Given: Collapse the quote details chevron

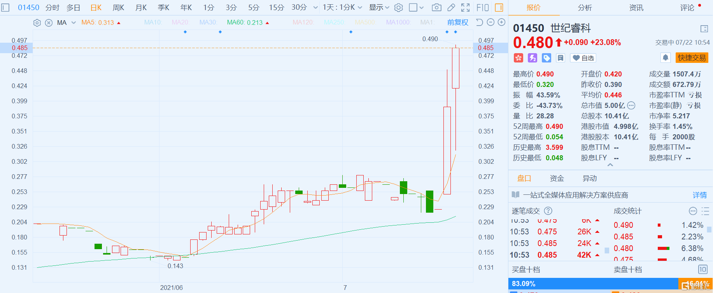Looking at the screenshot, I should click(610, 165).
